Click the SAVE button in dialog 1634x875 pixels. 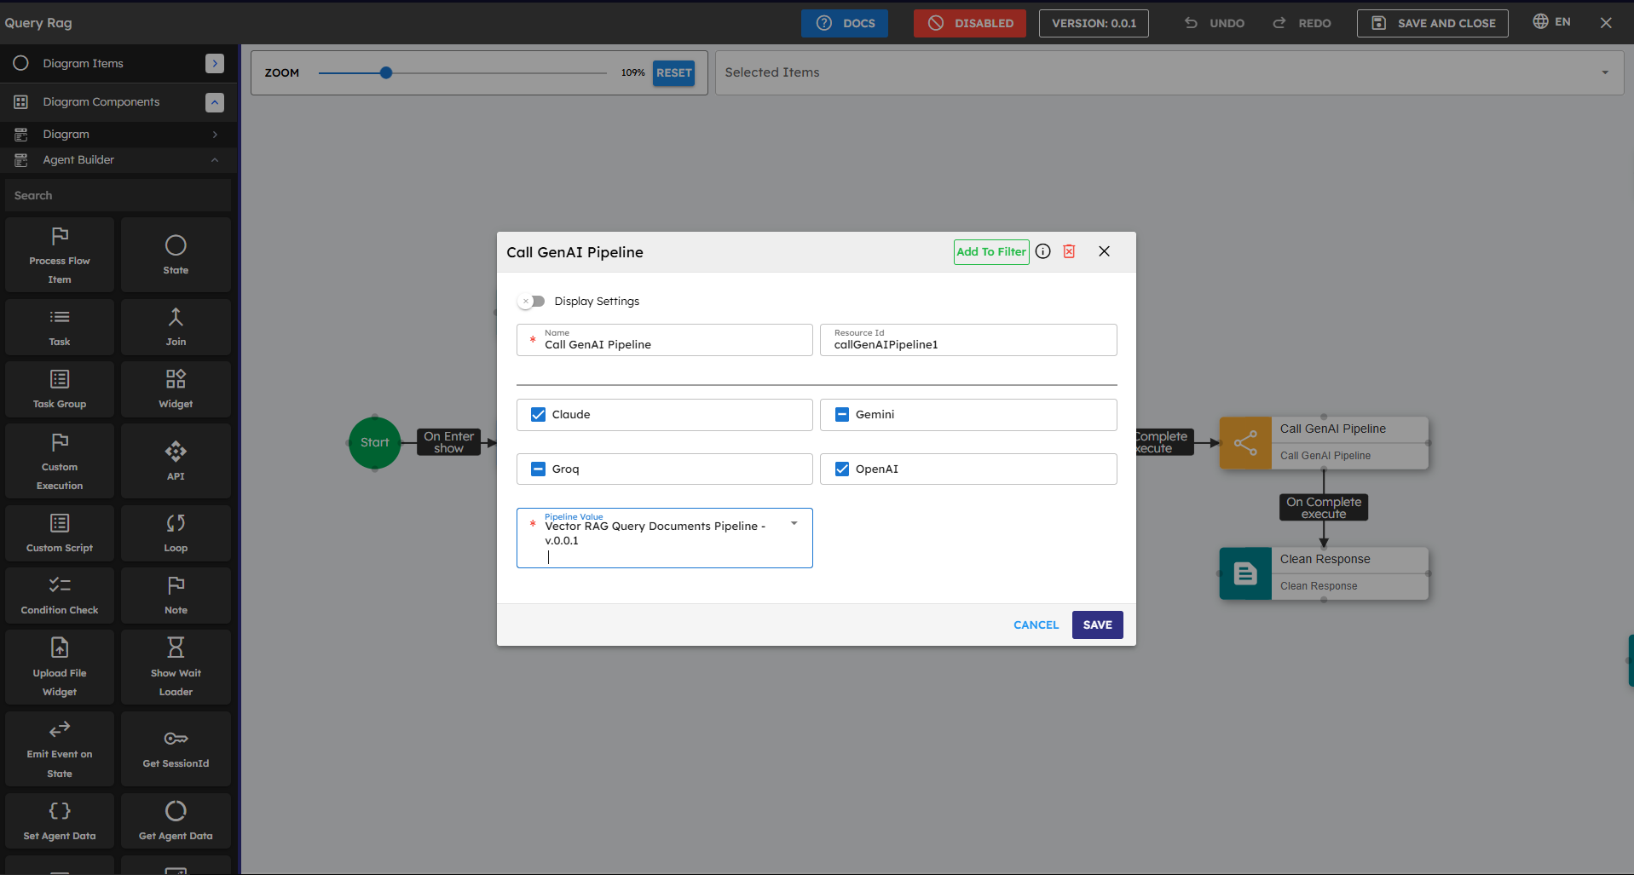(1097, 625)
